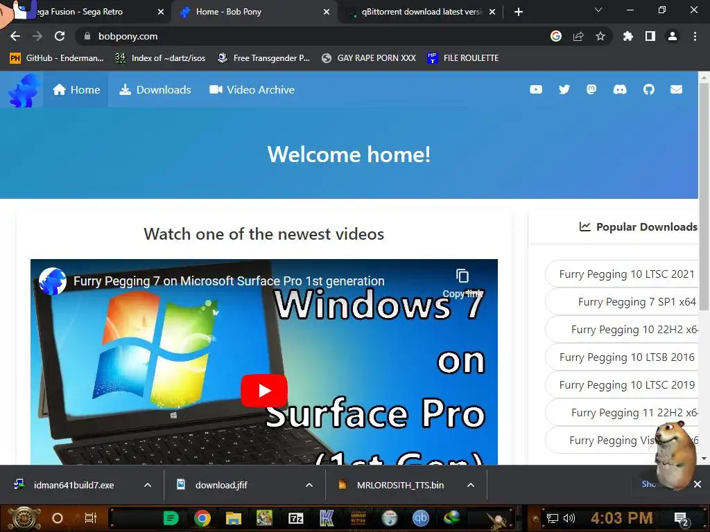Click the email envelope icon
This screenshot has width=710, height=532.
click(677, 89)
